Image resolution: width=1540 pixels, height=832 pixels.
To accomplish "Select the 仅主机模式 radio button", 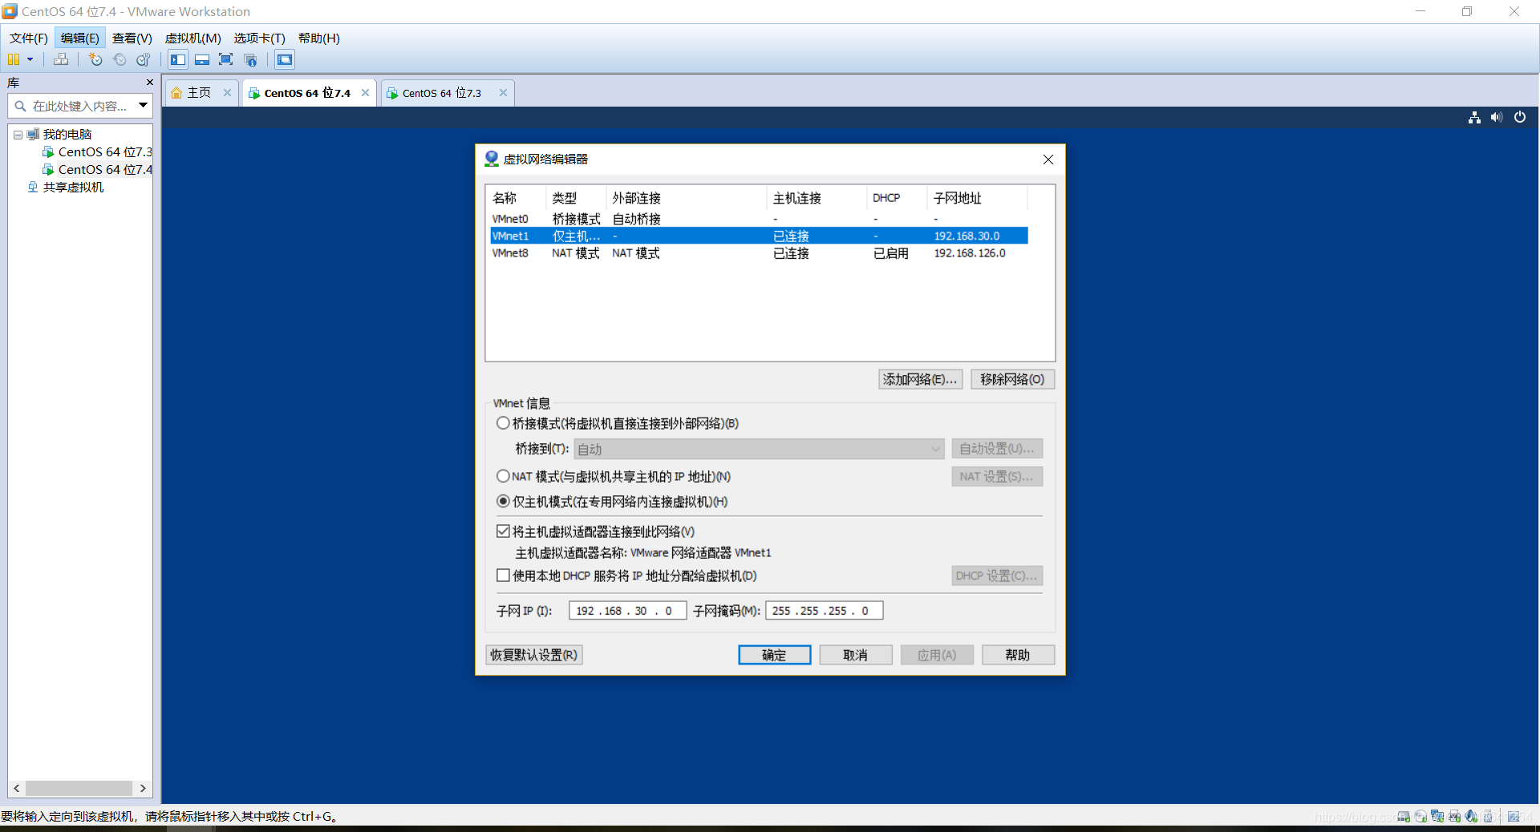I will click(x=503, y=501).
